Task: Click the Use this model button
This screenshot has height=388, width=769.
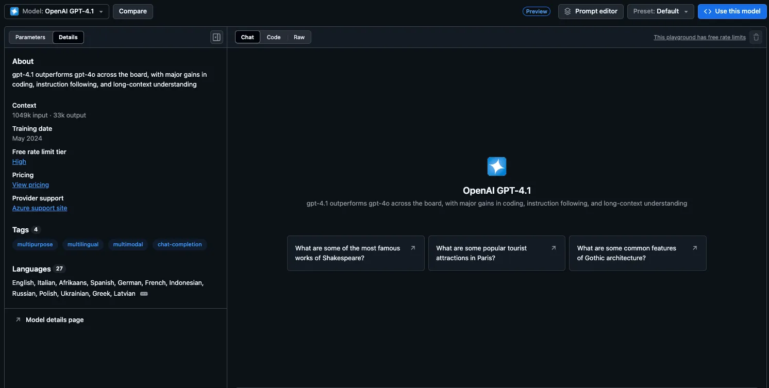Action: (732, 11)
